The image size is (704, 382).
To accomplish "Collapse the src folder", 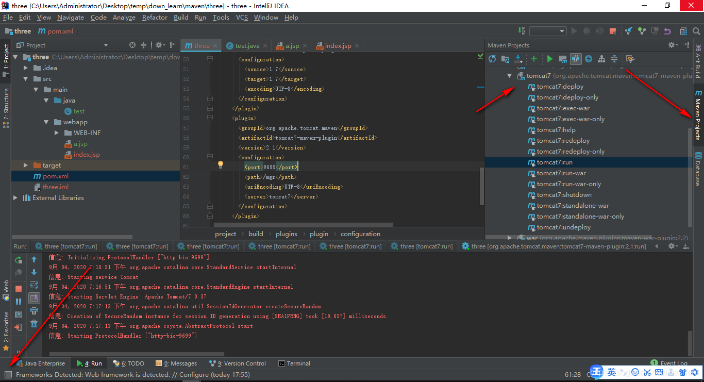I will click(25, 79).
